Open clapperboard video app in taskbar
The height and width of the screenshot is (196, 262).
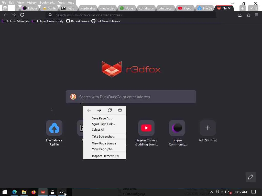point(52,192)
